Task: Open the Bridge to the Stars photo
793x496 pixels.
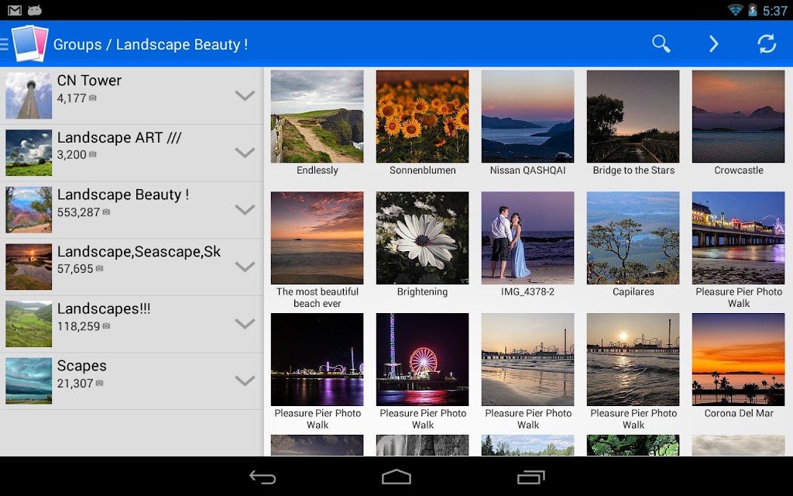Action: (x=633, y=116)
